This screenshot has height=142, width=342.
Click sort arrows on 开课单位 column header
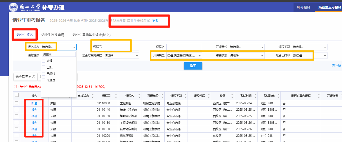(162, 96)
